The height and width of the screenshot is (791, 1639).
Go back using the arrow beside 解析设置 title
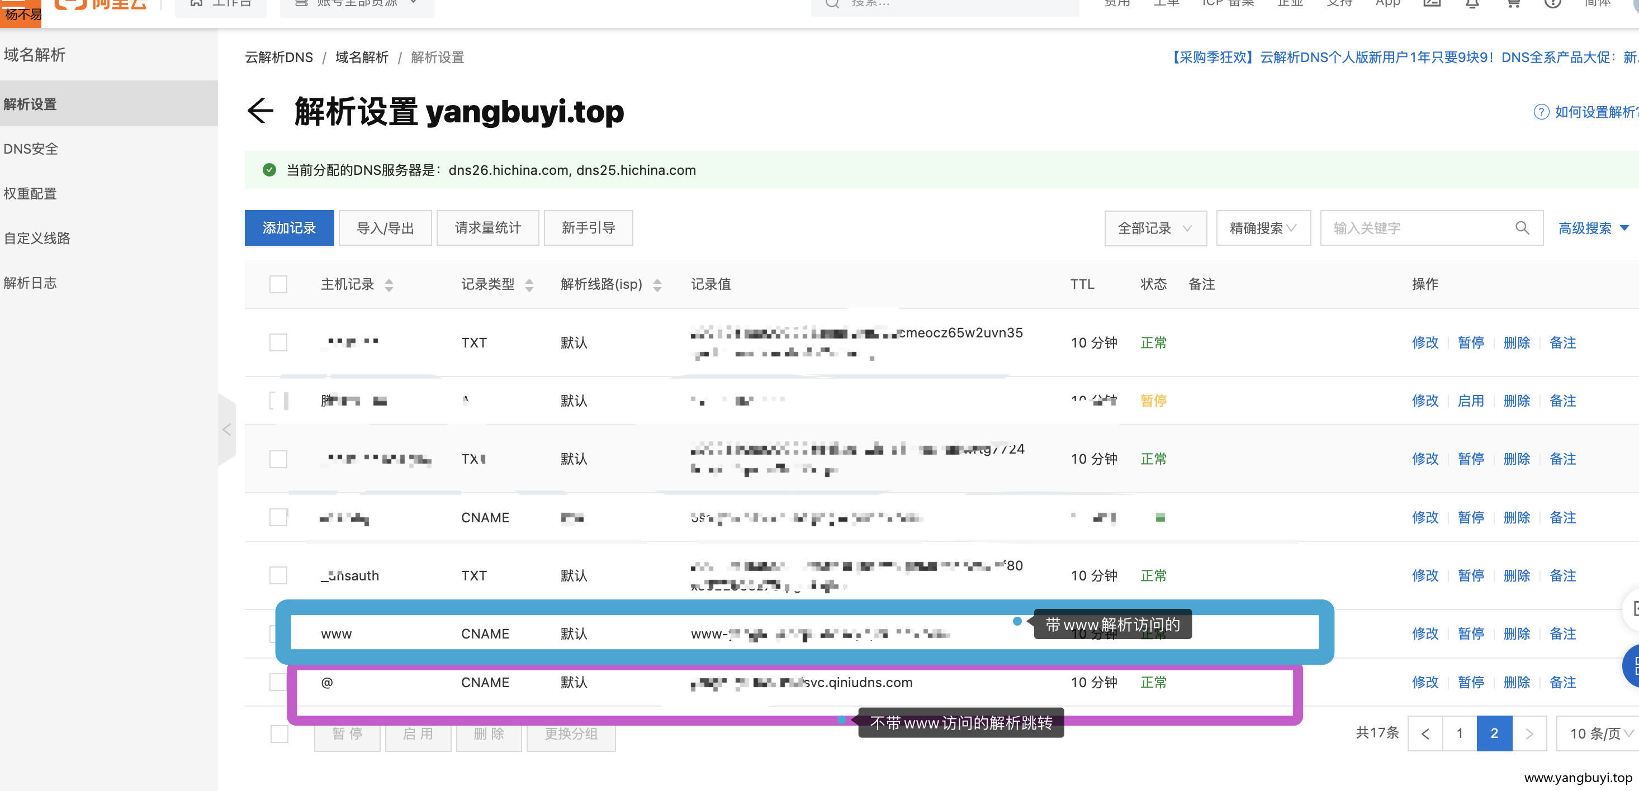[259, 111]
